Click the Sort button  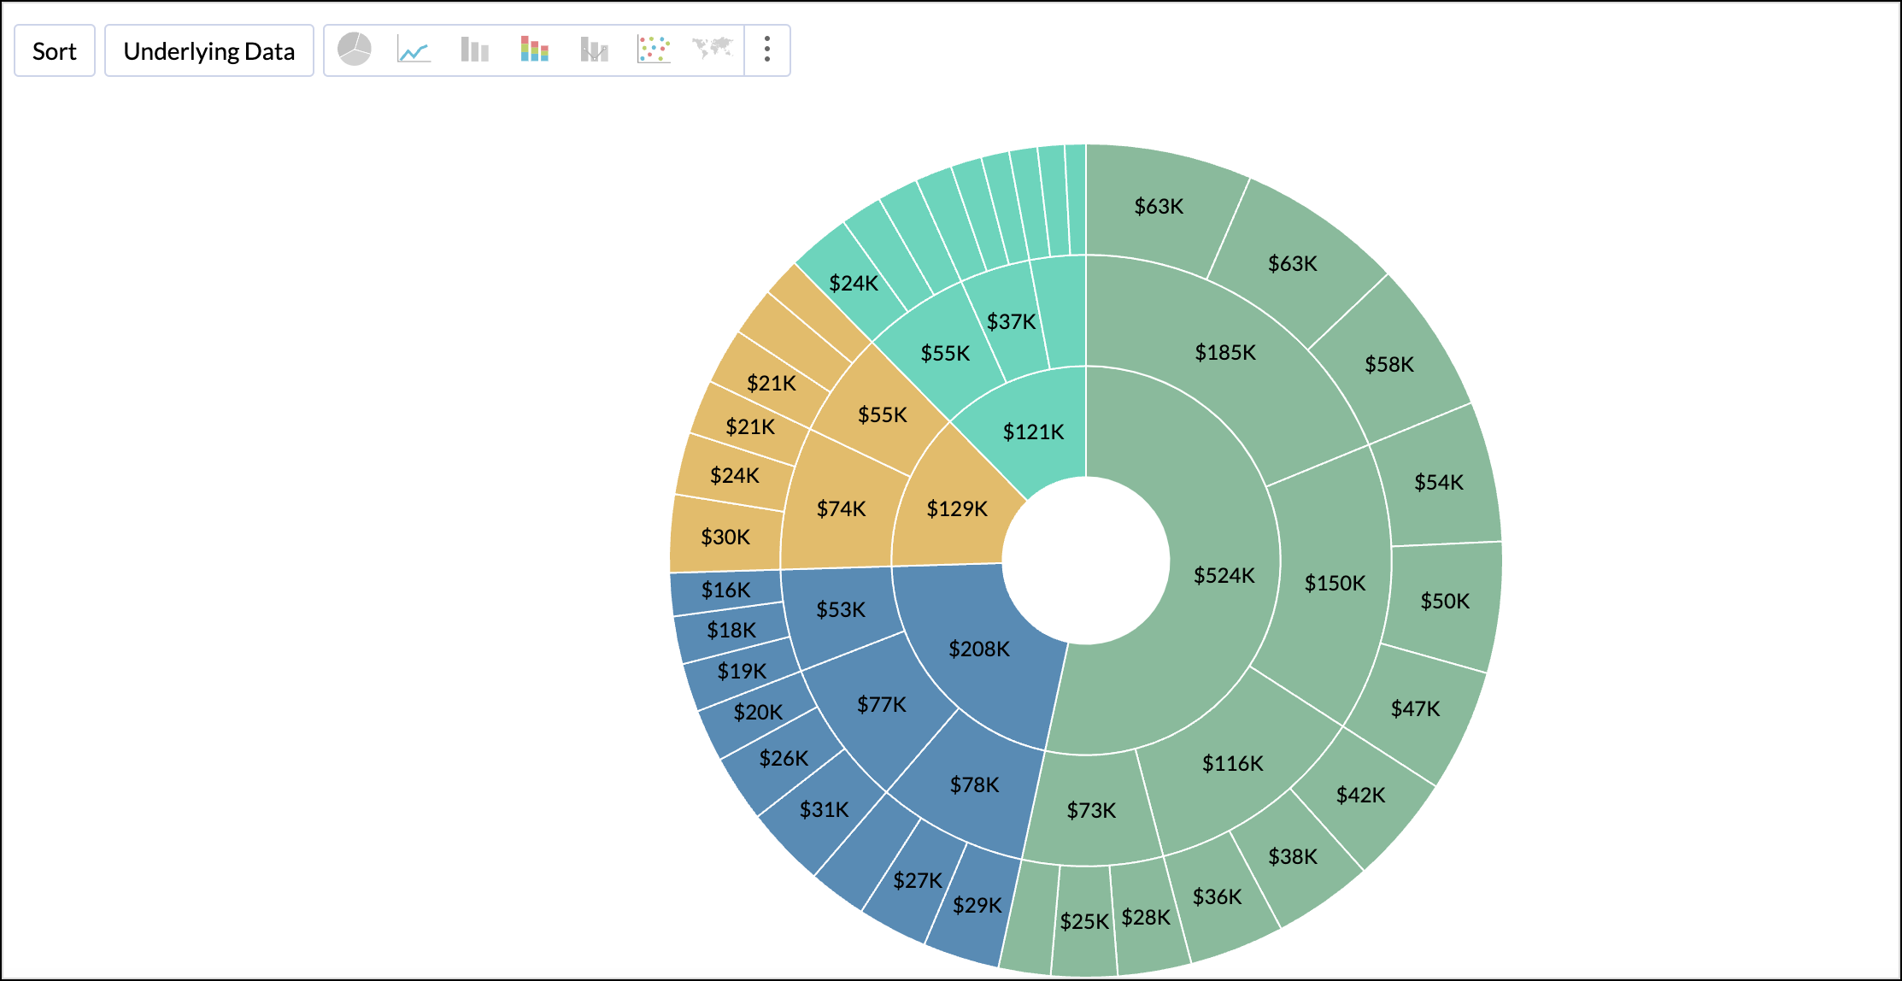(55, 51)
